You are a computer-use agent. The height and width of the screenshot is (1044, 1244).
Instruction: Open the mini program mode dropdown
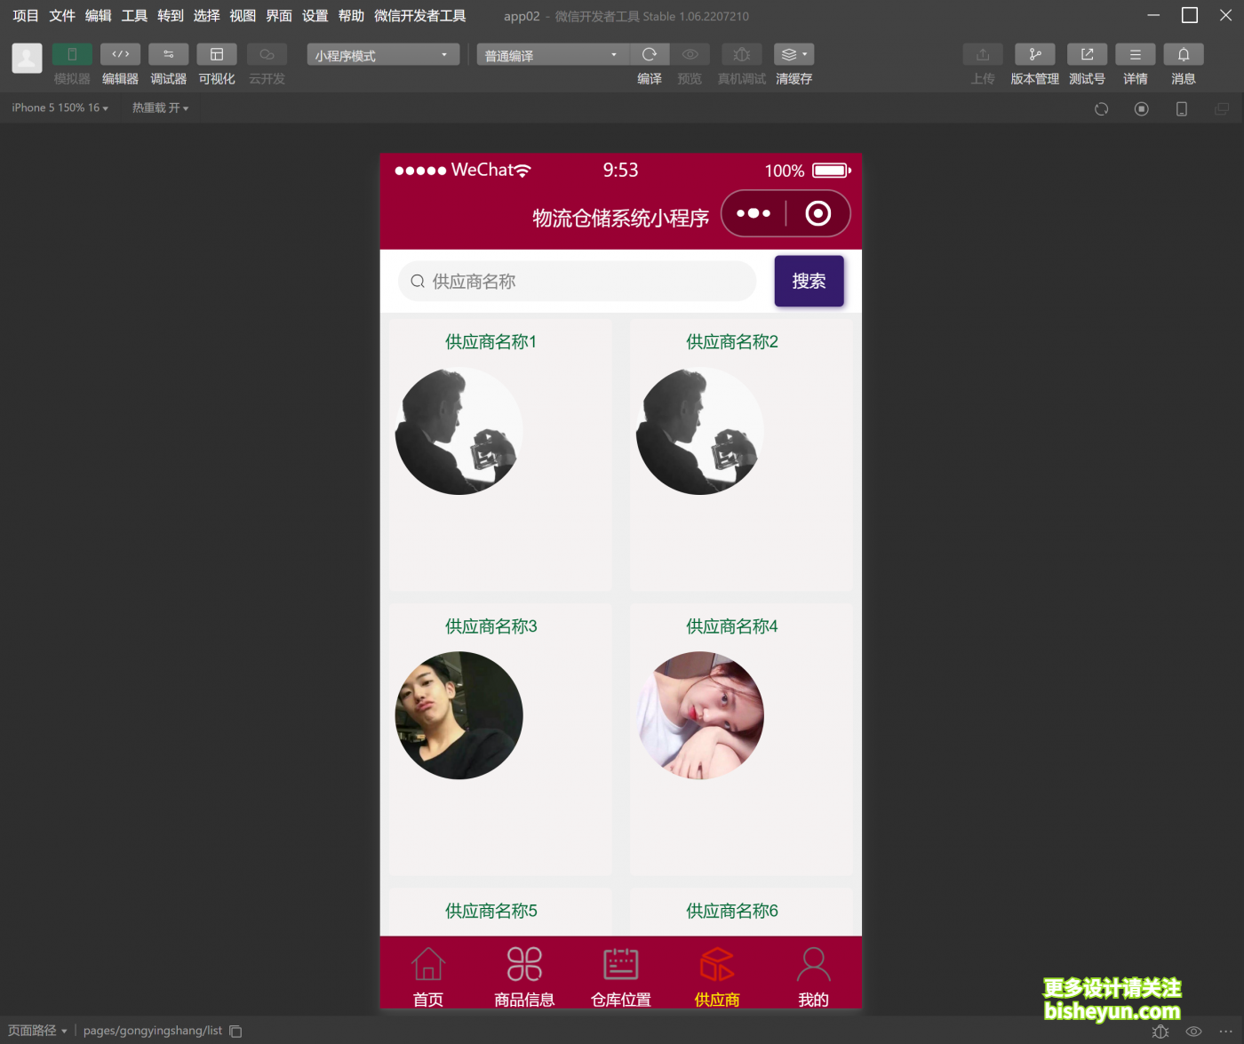click(x=383, y=55)
